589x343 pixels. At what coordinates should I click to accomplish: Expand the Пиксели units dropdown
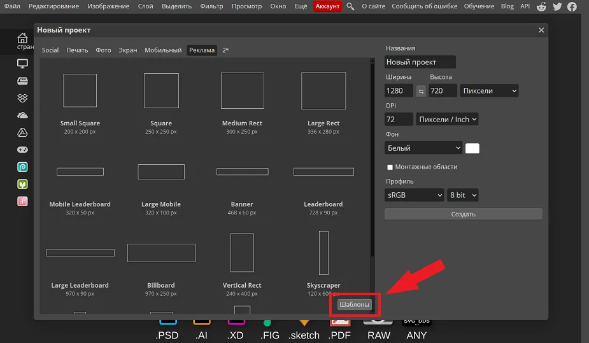489,91
